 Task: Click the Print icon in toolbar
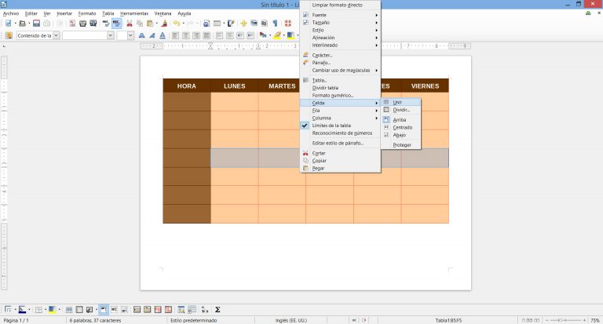click(82, 24)
